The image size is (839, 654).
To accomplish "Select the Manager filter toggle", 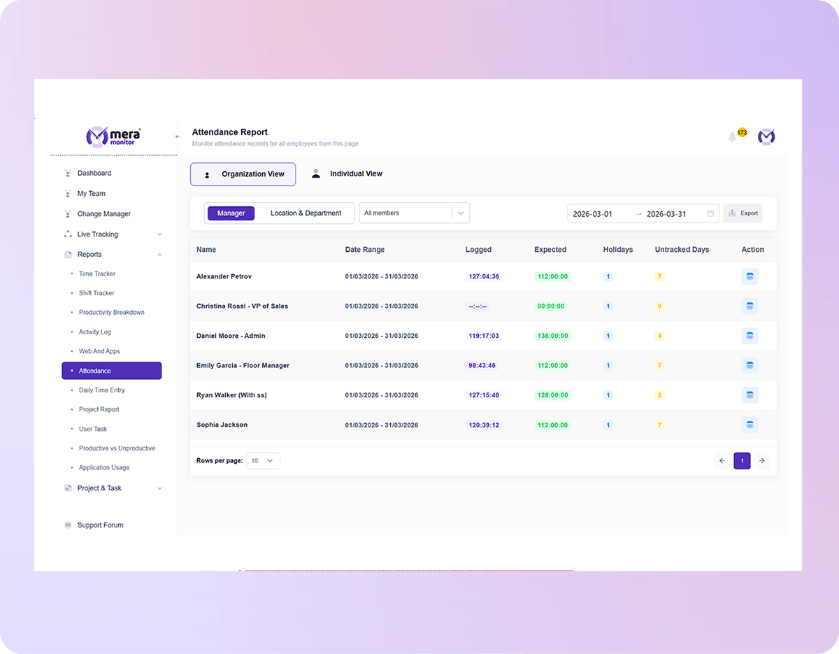I will [x=231, y=213].
